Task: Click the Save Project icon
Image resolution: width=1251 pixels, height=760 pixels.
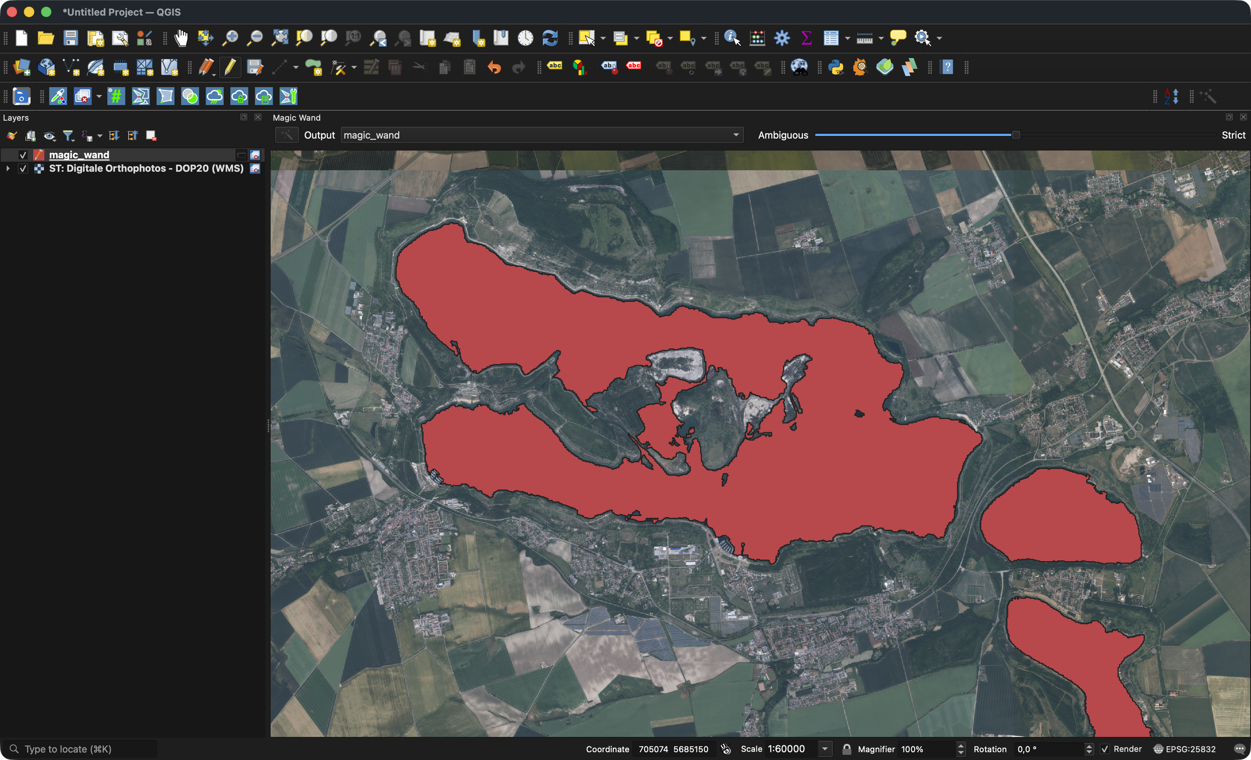Action: click(x=70, y=38)
